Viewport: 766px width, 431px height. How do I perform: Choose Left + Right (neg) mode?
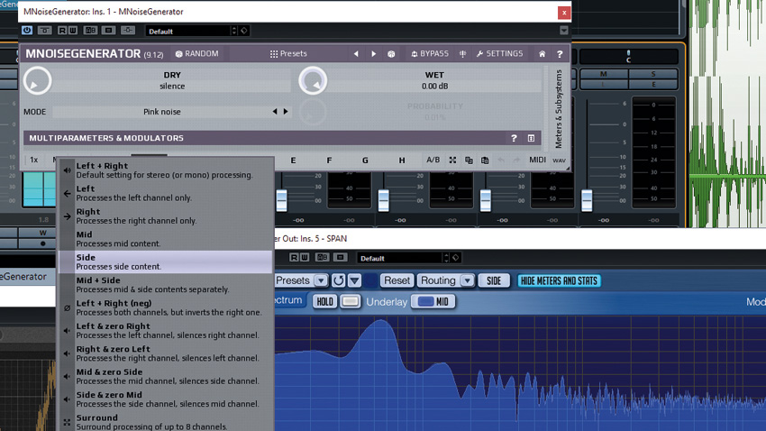(x=166, y=307)
